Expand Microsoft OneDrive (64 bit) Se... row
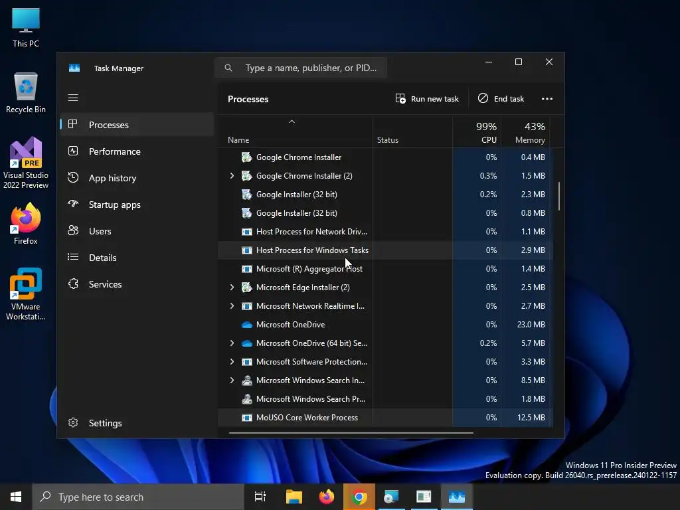680x510 pixels. tap(232, 343)
